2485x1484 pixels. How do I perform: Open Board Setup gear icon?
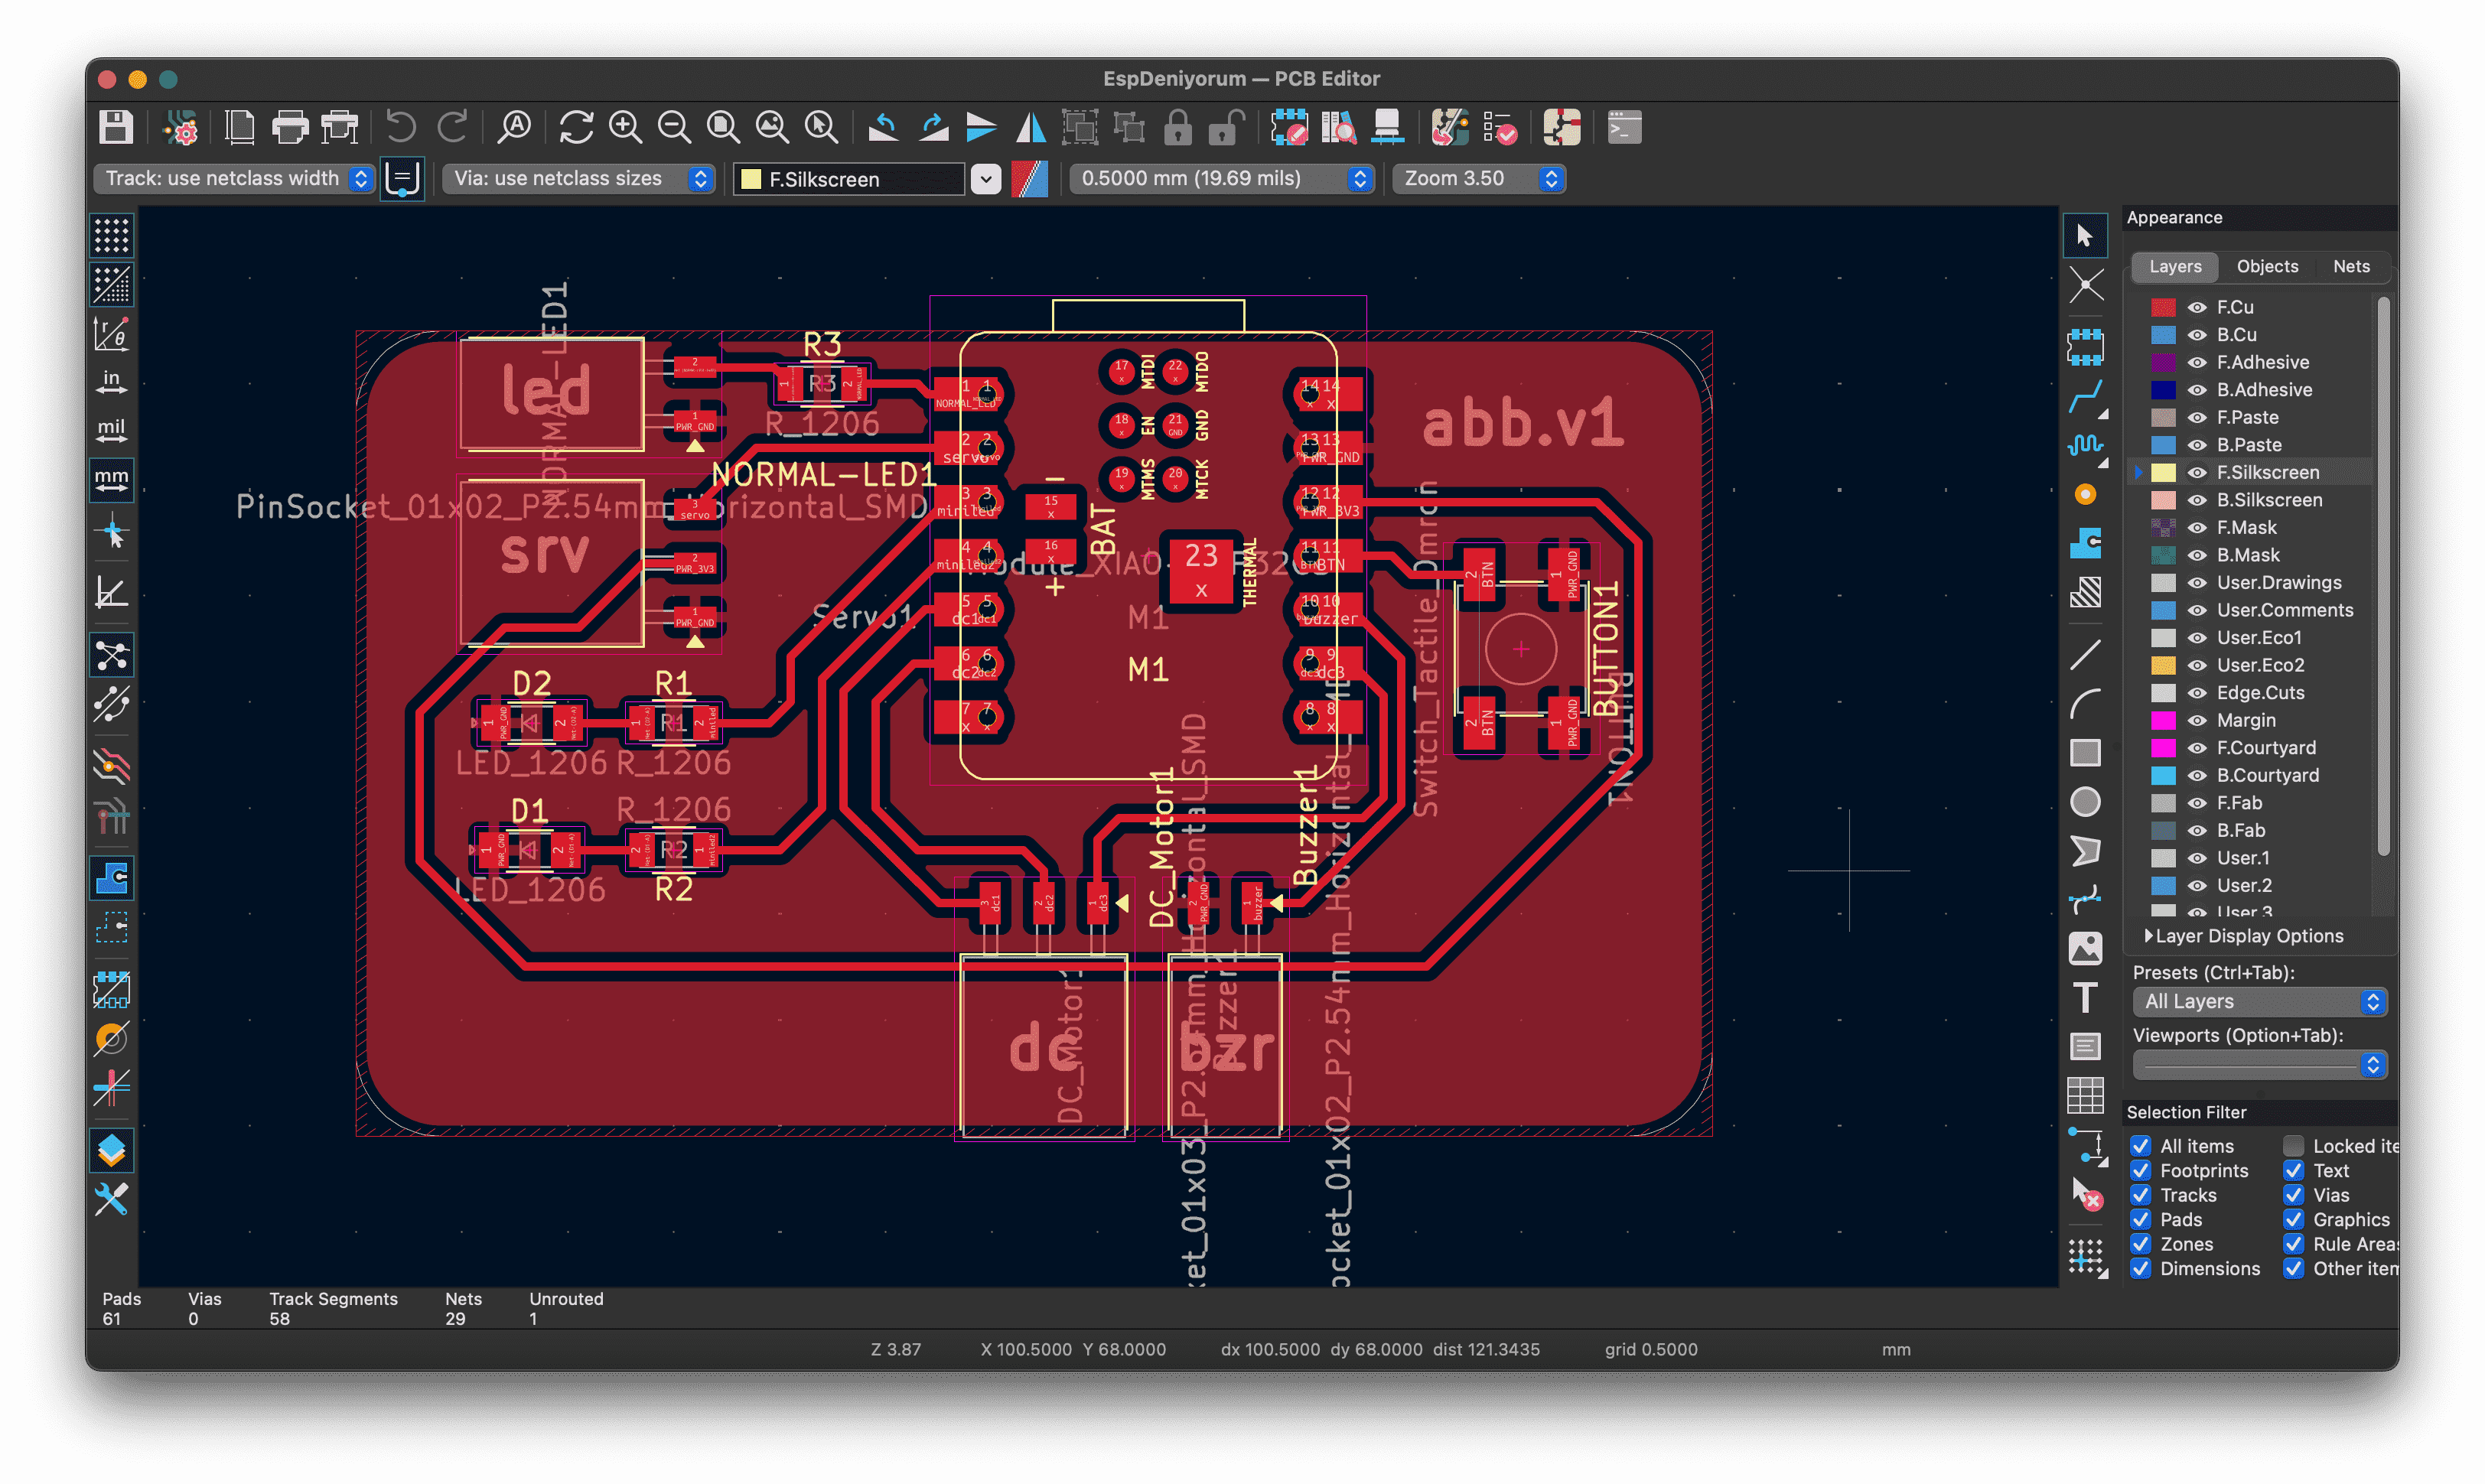tap(181, 128)
